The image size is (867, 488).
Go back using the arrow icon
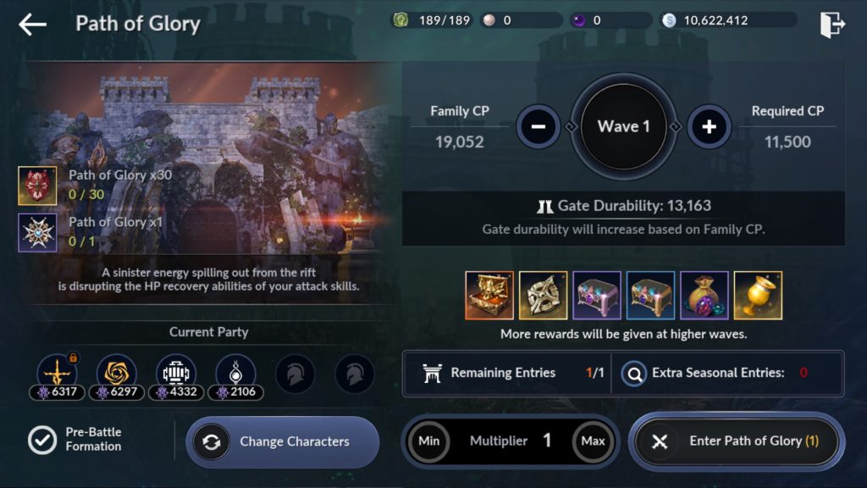point(32,25)
